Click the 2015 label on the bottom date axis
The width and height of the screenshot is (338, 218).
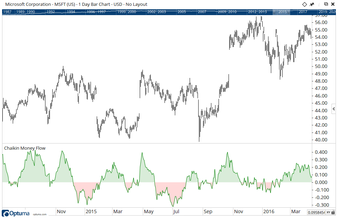point(91,211)
